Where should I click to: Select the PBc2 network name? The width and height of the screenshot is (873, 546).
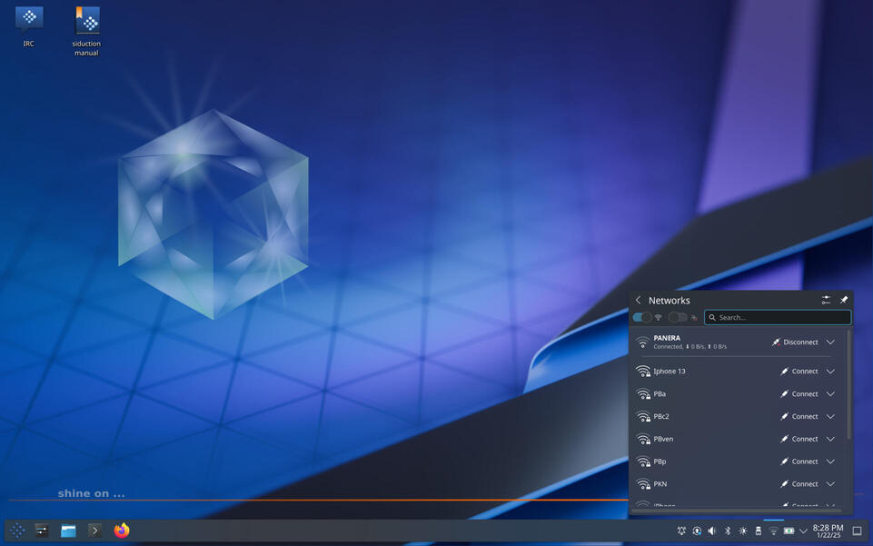(661, 416)
